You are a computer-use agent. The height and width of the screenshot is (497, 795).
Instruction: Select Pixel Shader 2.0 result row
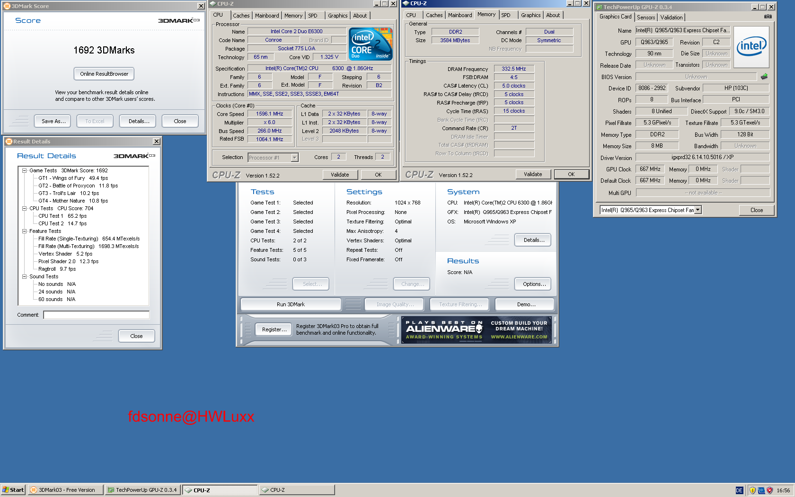click(68, 261)
